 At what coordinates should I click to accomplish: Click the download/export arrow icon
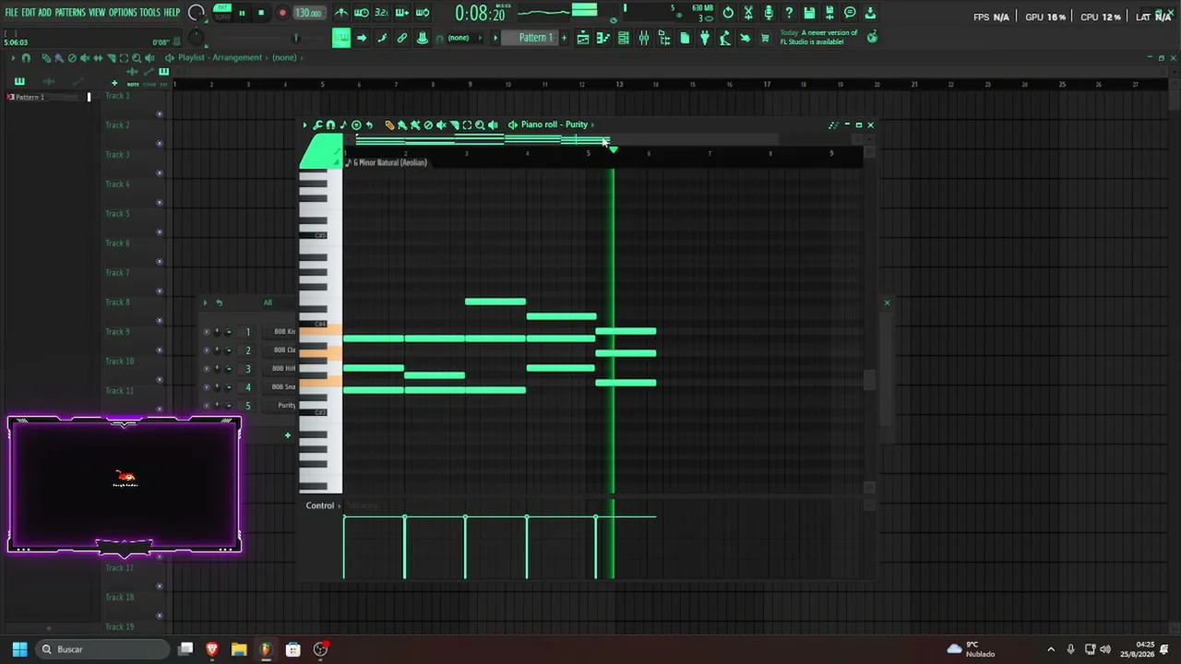tap(870, 13)
